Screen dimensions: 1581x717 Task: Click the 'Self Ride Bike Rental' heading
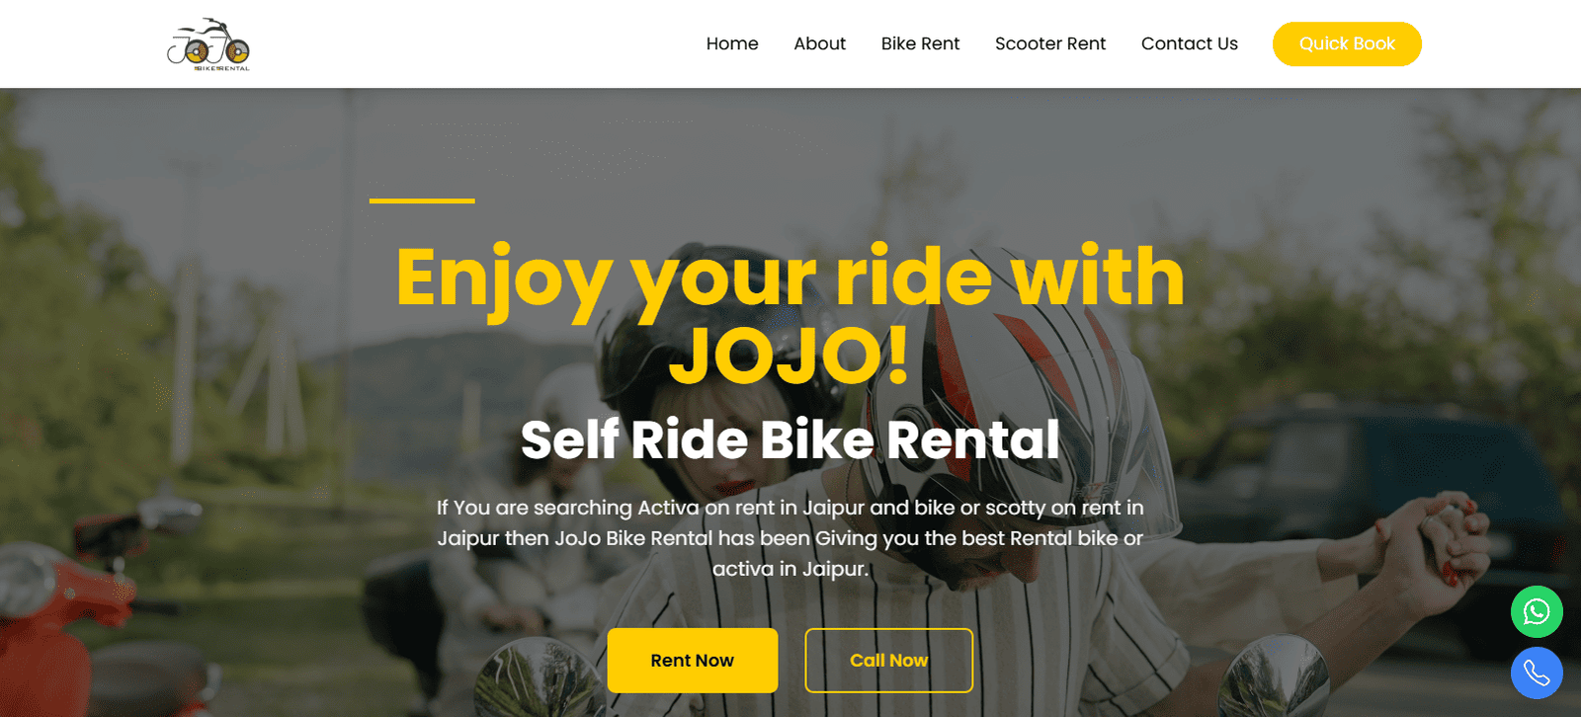(x=790, y=439)
